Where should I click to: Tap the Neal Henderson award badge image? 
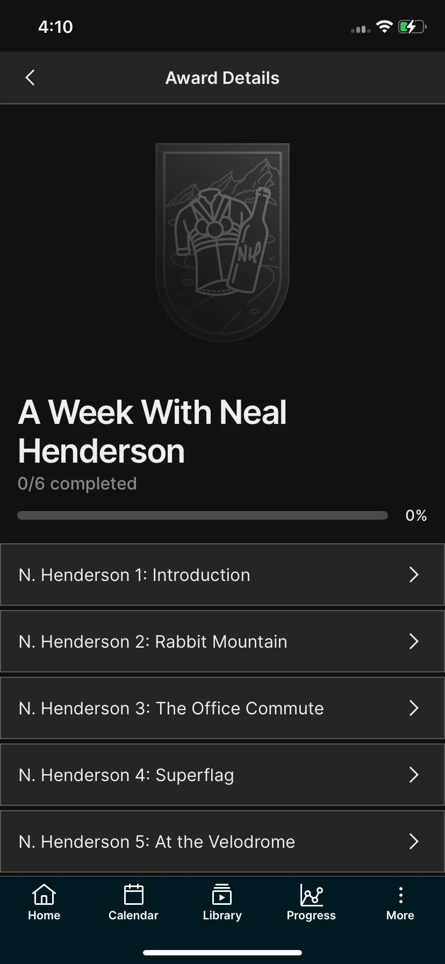click(x=223, y=242)
